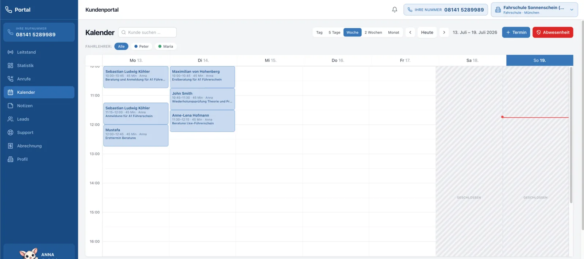Screen dimensions: 584x259
Task: Open Sebastian Ludwig Köhler 11:15 appointment
Action: point(136,113)
